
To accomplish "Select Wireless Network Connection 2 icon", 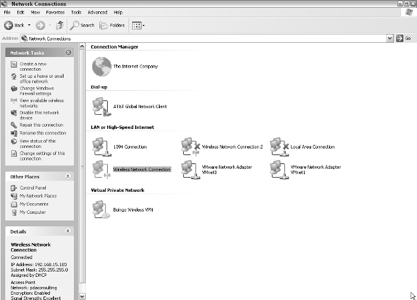I will point(190,147).
